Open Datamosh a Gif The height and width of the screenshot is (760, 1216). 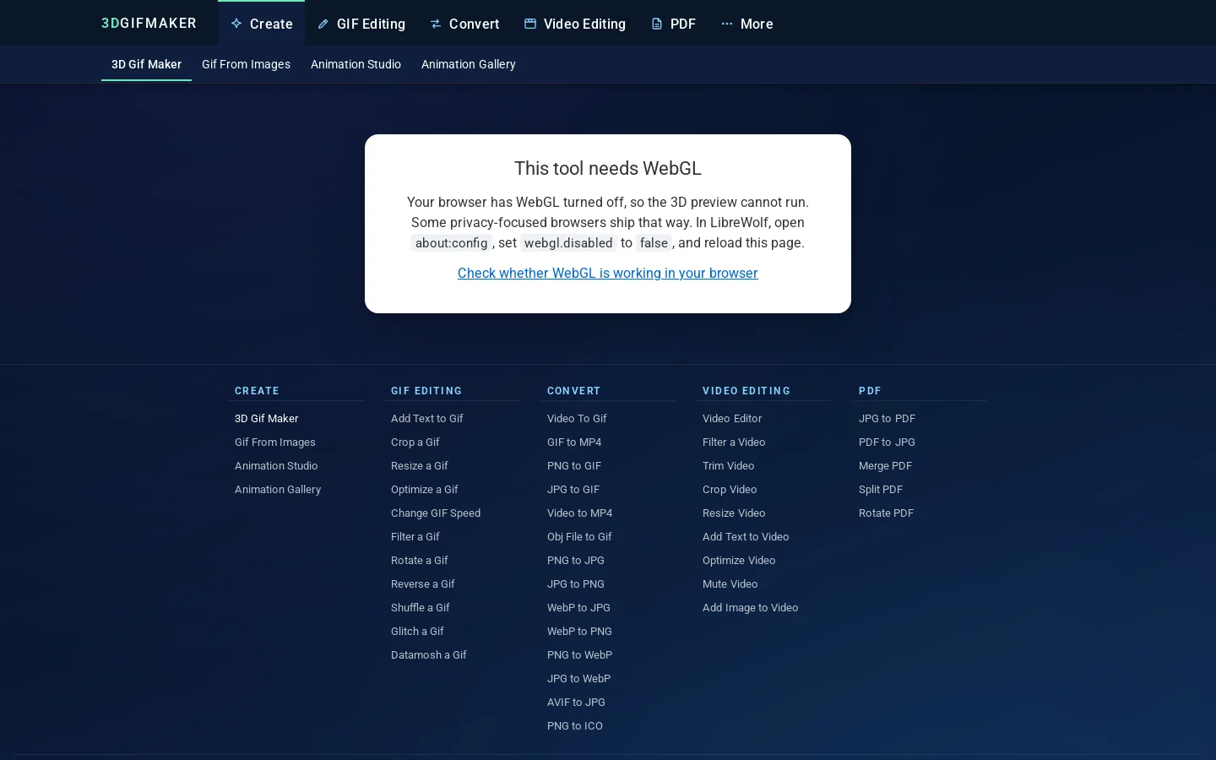pos(429,654)
